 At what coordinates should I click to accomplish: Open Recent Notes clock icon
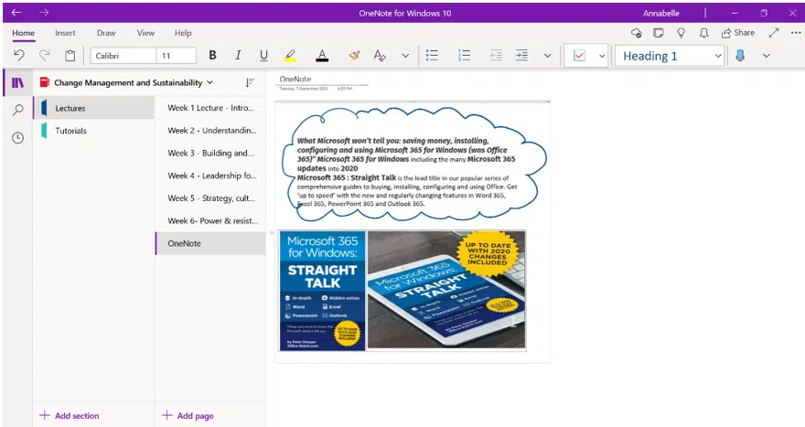[18, 137]
